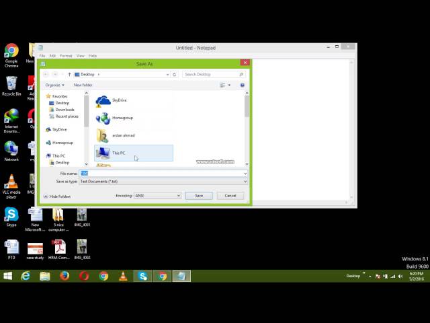
Task: Open the Network desktop icon
Action: click(11, 151)
